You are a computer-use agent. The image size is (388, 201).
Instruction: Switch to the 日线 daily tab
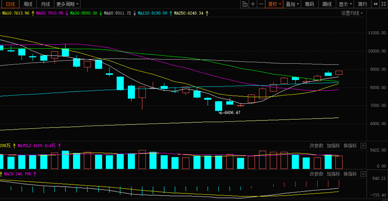(10, 4)
